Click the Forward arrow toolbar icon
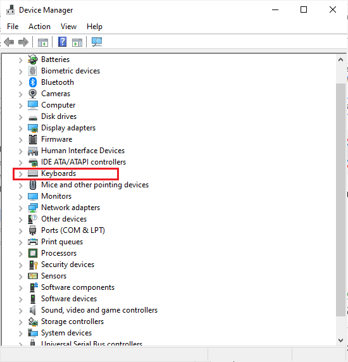 click(x=23, y=42)
